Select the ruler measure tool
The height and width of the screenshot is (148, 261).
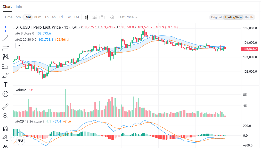click(5, 107)
